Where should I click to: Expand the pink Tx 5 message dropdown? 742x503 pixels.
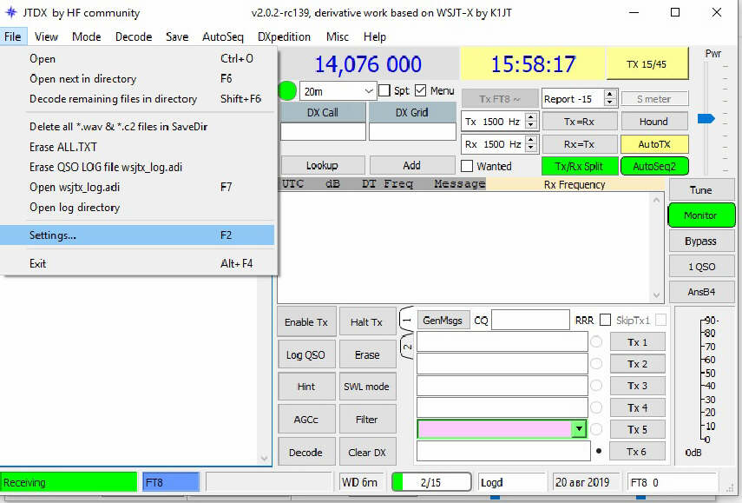click(579, 429)
